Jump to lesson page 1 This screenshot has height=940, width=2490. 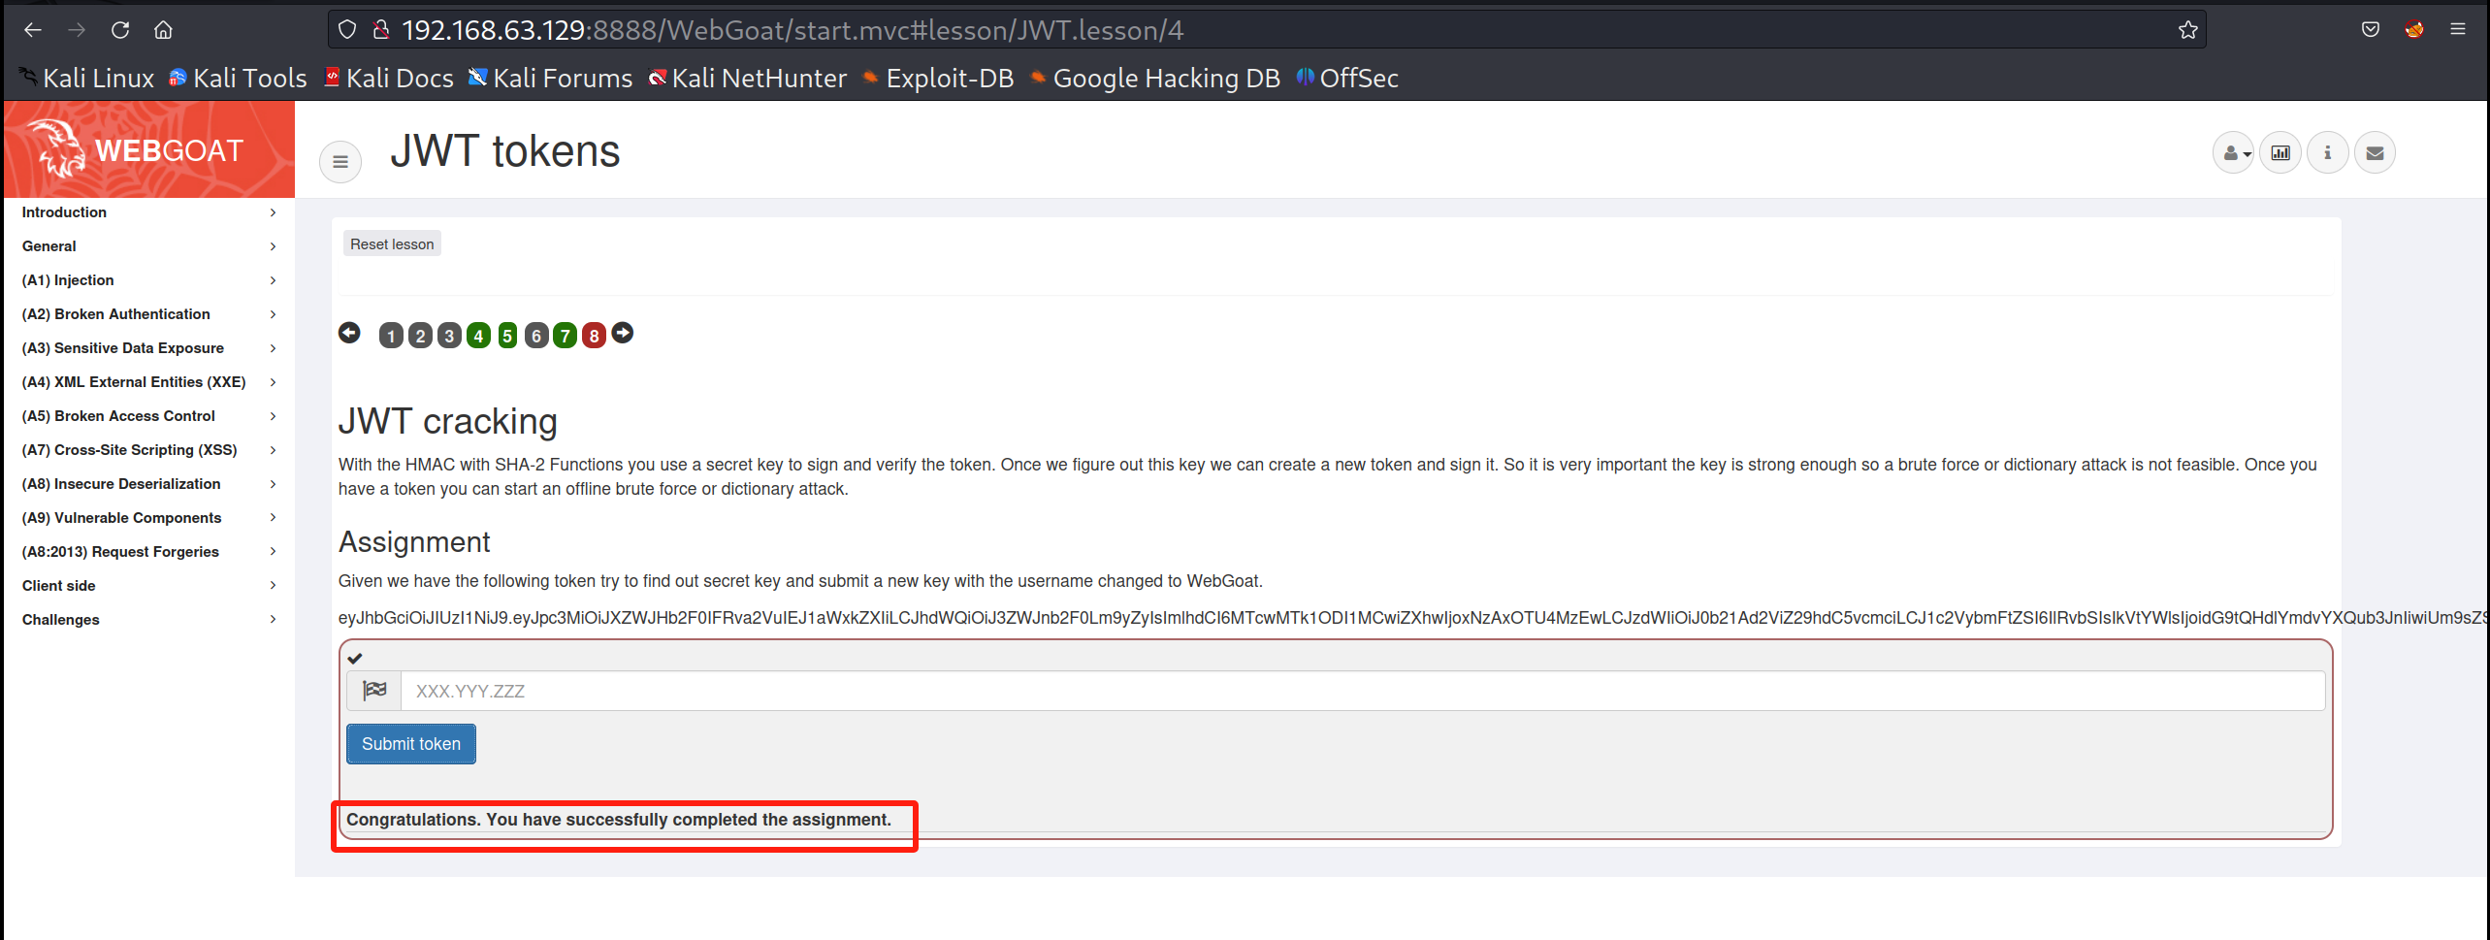(x=391, y=336)
